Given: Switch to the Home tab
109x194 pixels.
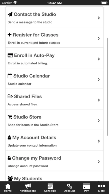Looking at the screenshot, I should pos(8,188).
